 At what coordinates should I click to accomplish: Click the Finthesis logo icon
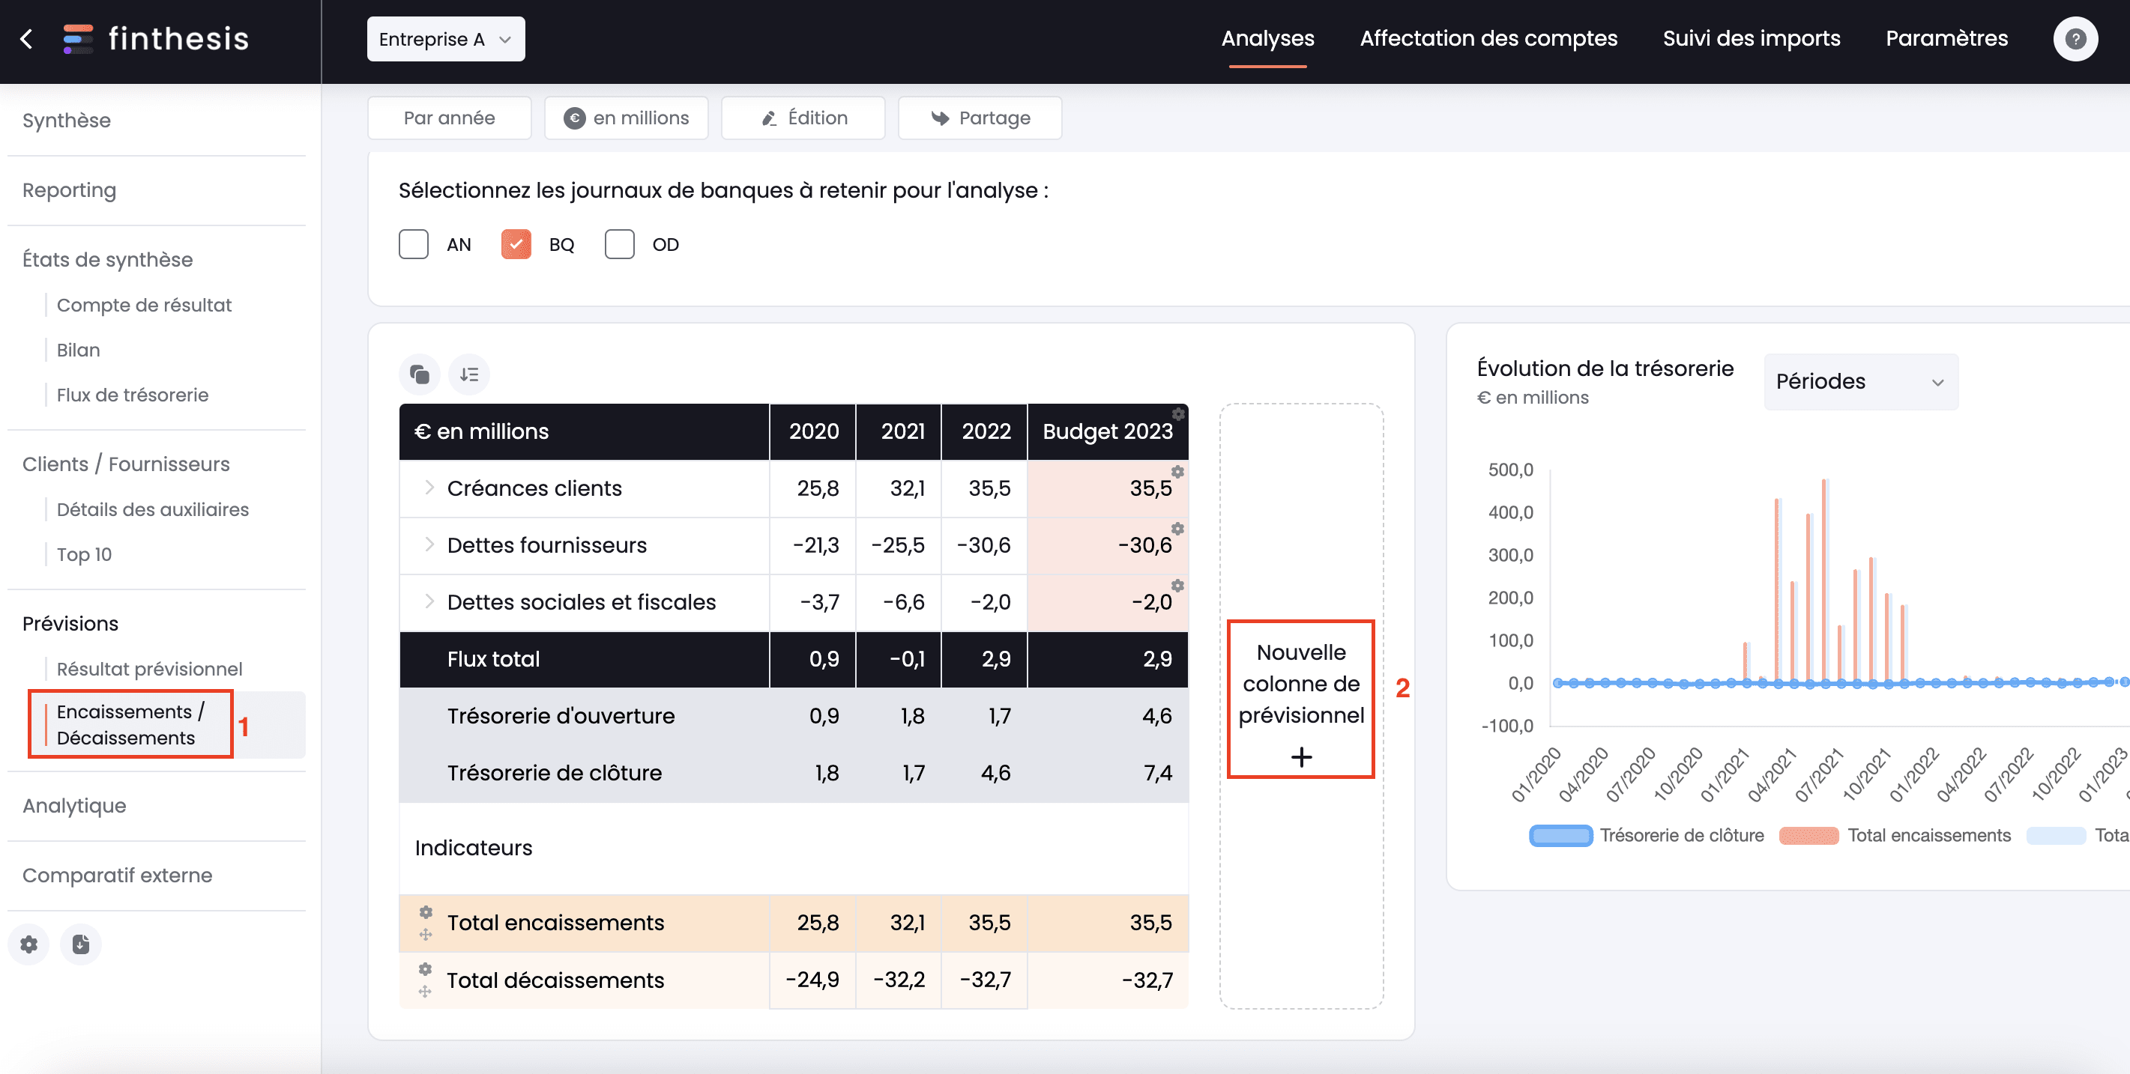[x=76, y=38]
